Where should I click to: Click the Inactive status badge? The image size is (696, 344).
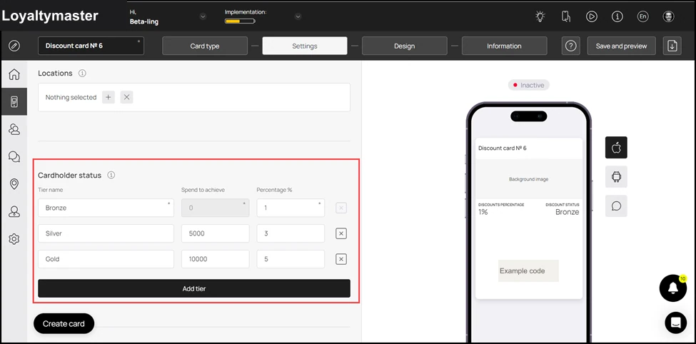coord(529,85)
